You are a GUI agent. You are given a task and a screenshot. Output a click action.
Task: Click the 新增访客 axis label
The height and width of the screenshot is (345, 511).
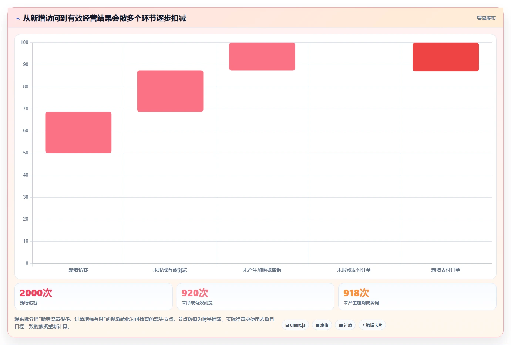[78, 270]
